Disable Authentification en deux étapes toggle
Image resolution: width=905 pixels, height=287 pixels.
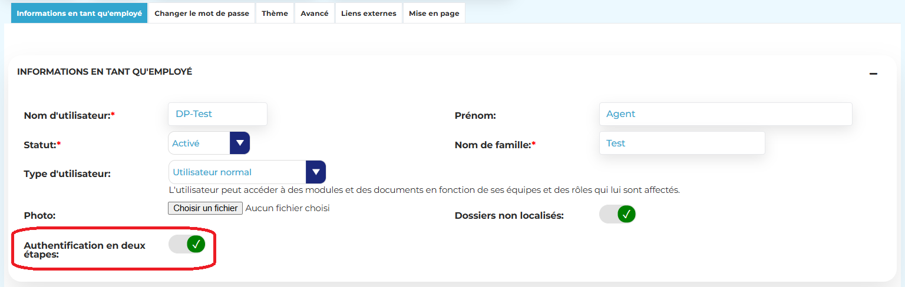pyautogui.click(x=187, y=244)
